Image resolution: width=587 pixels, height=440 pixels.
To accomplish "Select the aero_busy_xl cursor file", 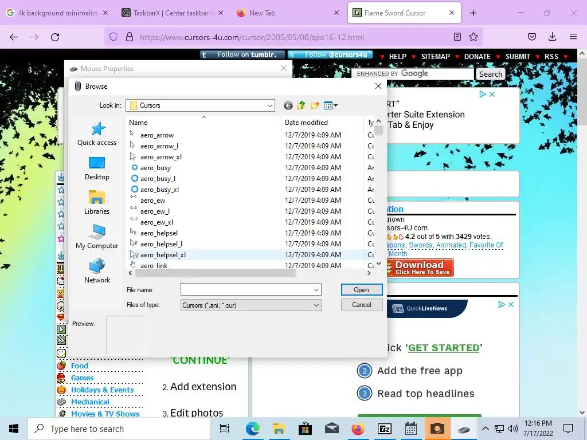I will coord(159,189).
